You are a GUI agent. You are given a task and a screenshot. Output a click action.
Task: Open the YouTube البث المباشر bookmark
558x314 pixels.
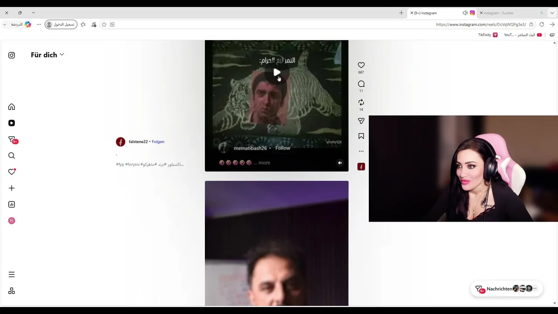(523, 35)
